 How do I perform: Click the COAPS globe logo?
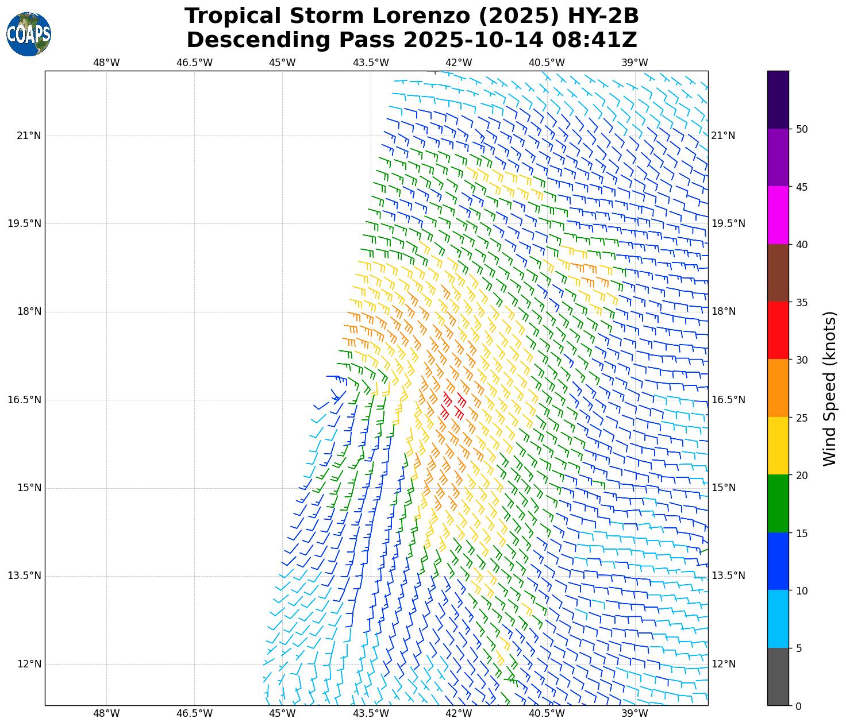29,34
